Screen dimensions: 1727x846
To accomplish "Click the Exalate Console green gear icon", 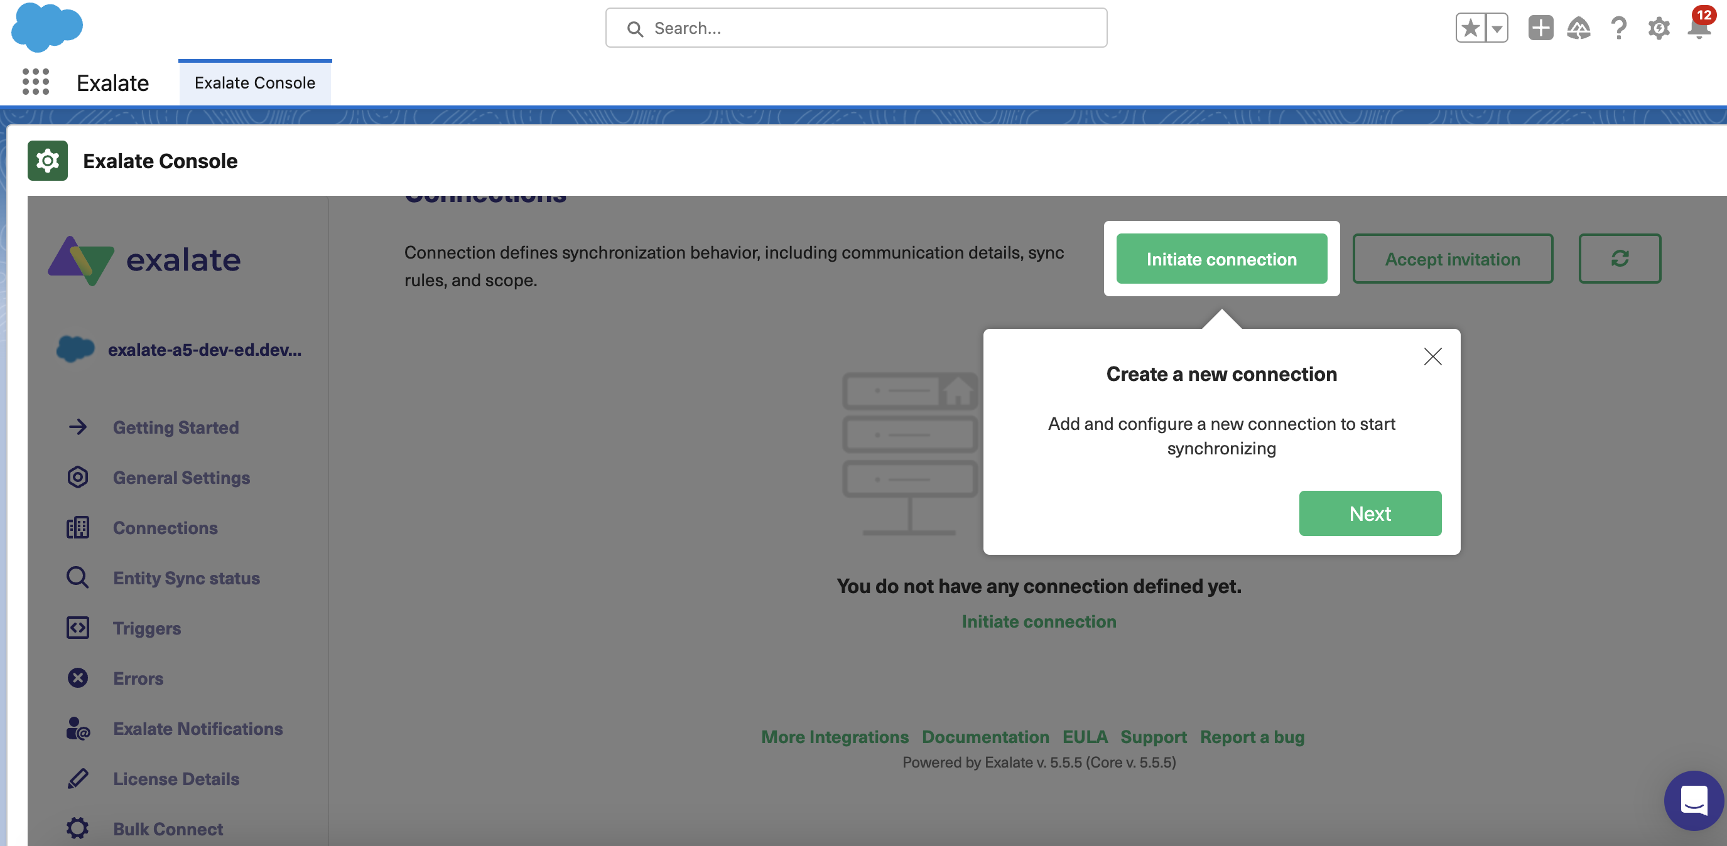I will coord(48,161).
